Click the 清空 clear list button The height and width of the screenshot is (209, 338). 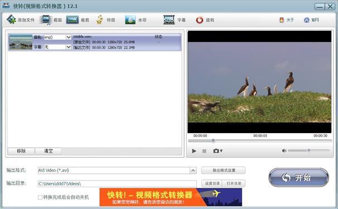point(49,151)
